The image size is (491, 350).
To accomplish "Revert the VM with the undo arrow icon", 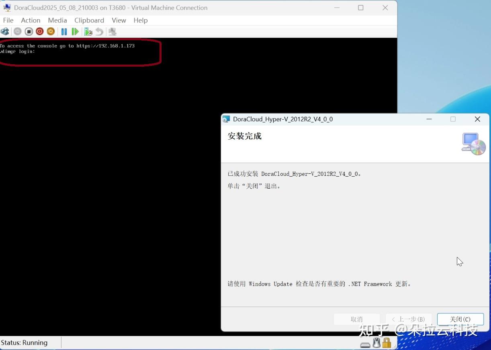I will point(99,31).
